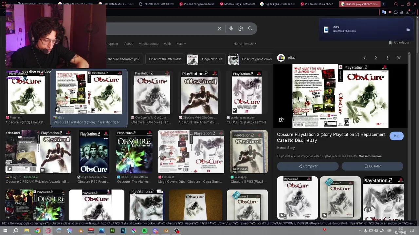Select the 'Obscure aftermath ps2' suggestion chip
Image resolution: width=419 pixels, height=235 pixels.
tap(123, 59)
